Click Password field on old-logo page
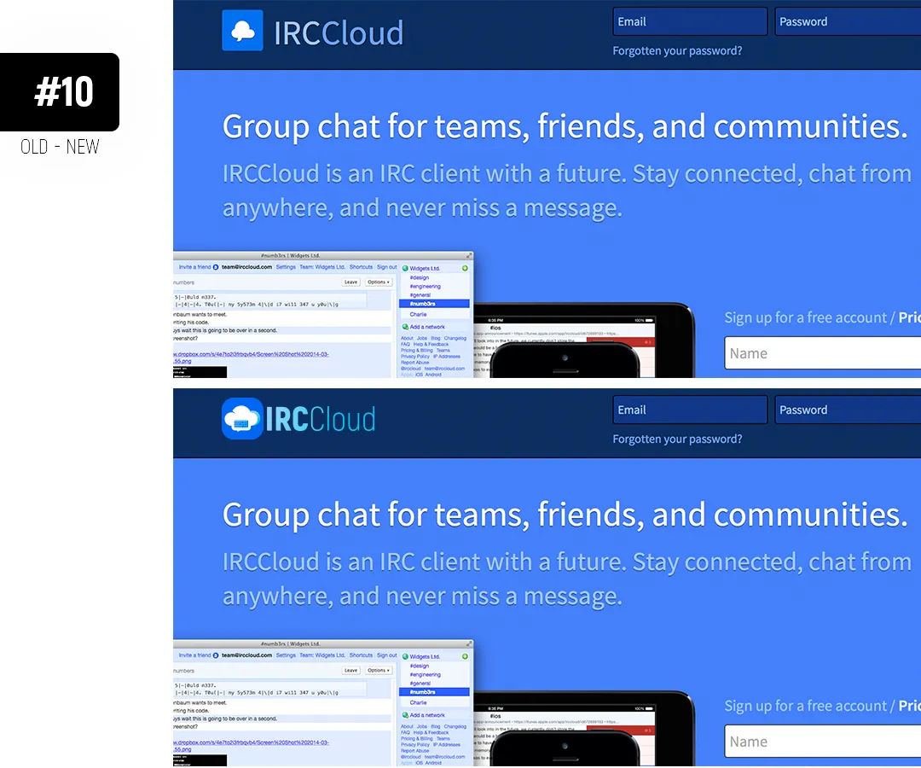This screenshot has height=768, width=921. 848,21
